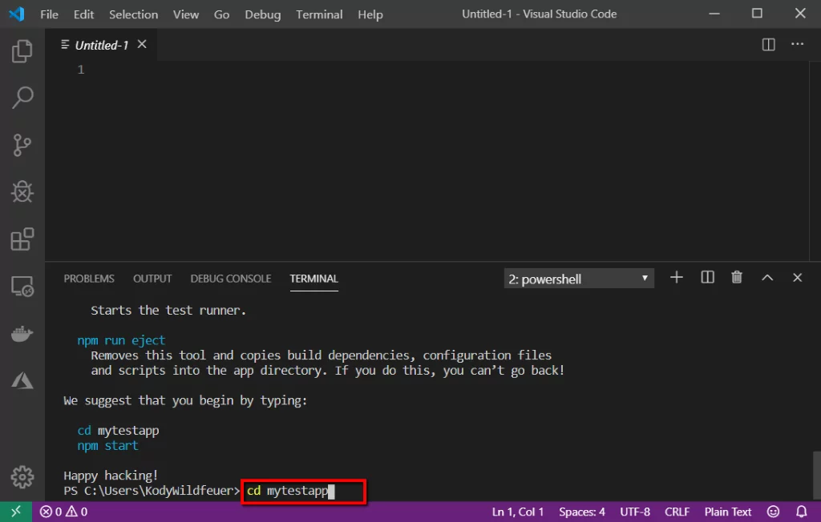Open the Manage gear menu
This screenshot has height=522, width=821.
point(22,477)
